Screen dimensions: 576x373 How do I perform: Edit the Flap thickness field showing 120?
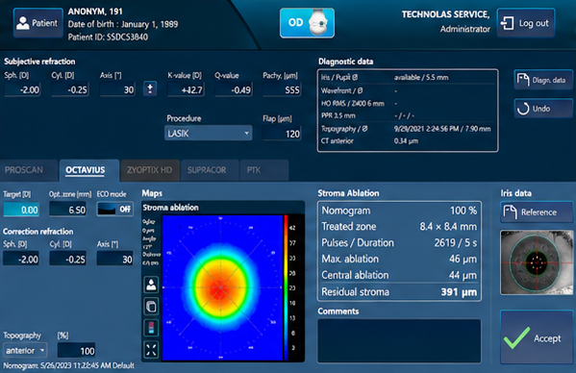point(283,134)
